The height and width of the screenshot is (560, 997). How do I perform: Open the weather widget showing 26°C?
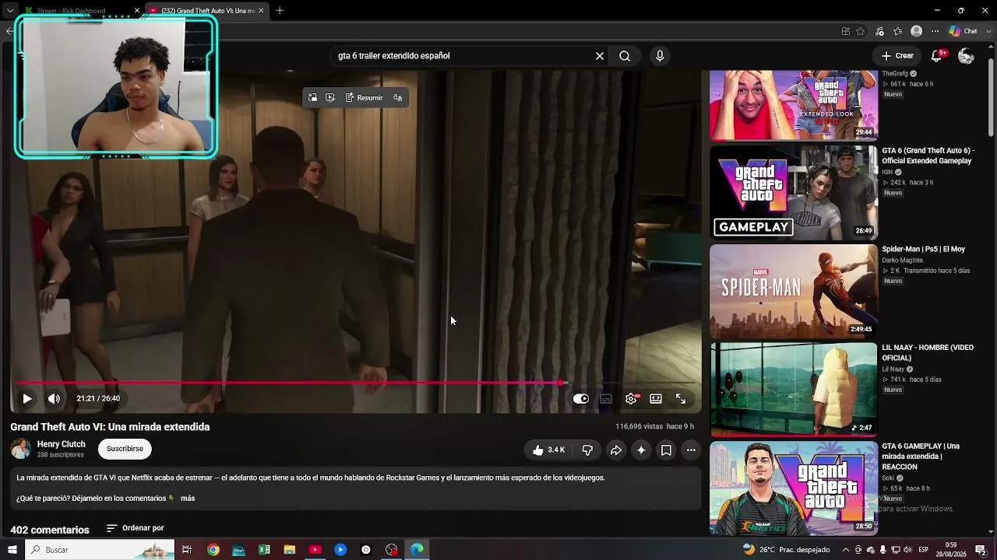point(787,550)
